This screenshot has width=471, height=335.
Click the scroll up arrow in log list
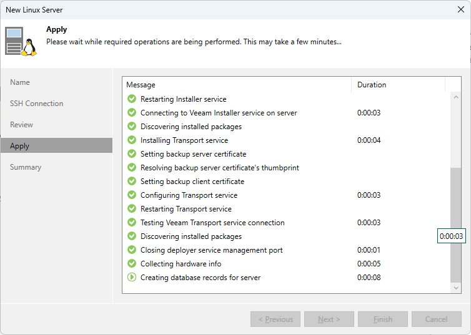coord(456,97)
